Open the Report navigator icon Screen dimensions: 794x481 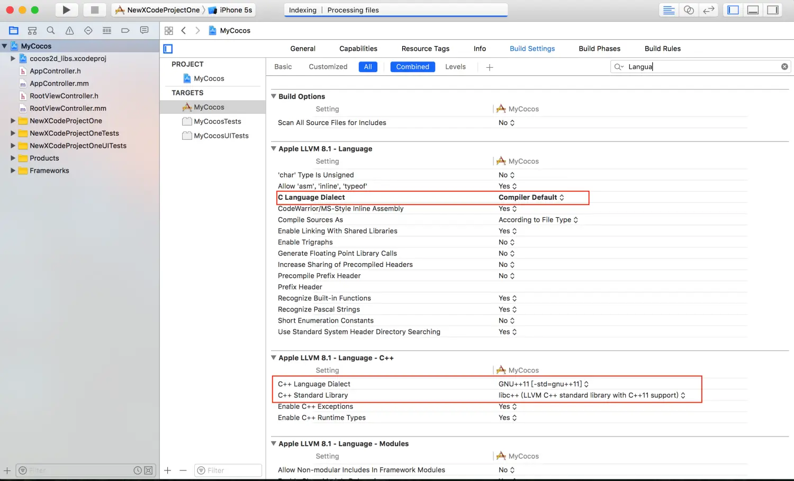click(144, 31)
